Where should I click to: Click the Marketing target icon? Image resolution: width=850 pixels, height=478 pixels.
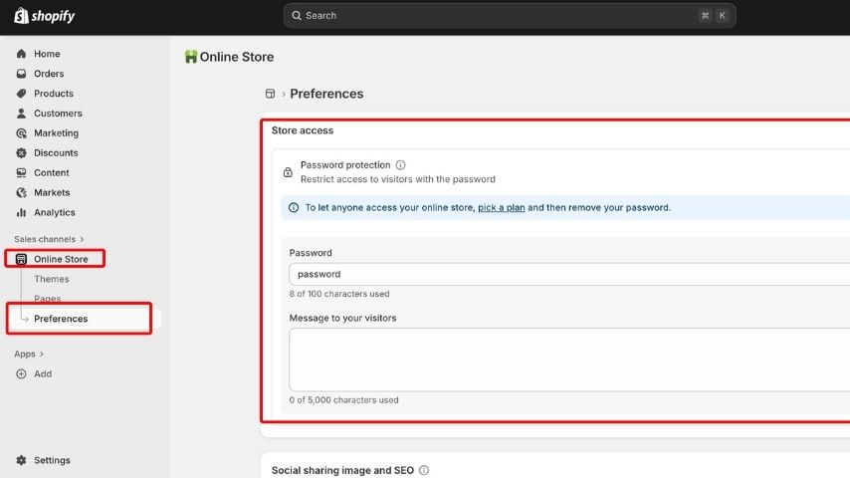(21, 132)
